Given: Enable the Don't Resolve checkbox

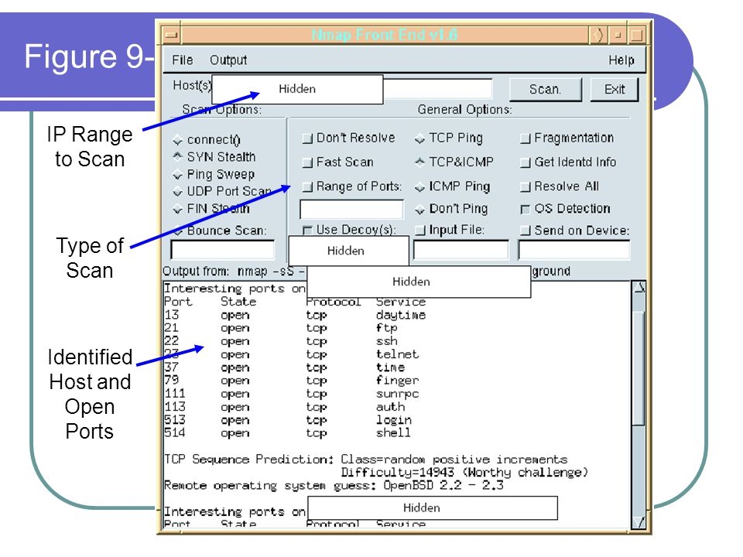Looking at the screenshot, I should [307, 138].
